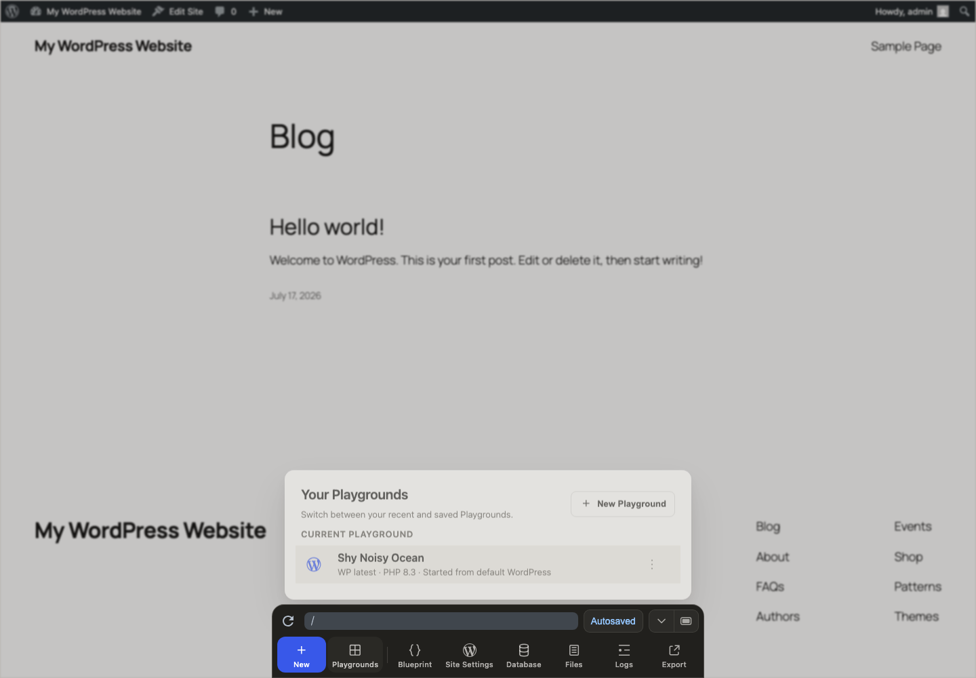Click the New Playground button
This screenshot has height=678, width=976.
tap(623, 504)
